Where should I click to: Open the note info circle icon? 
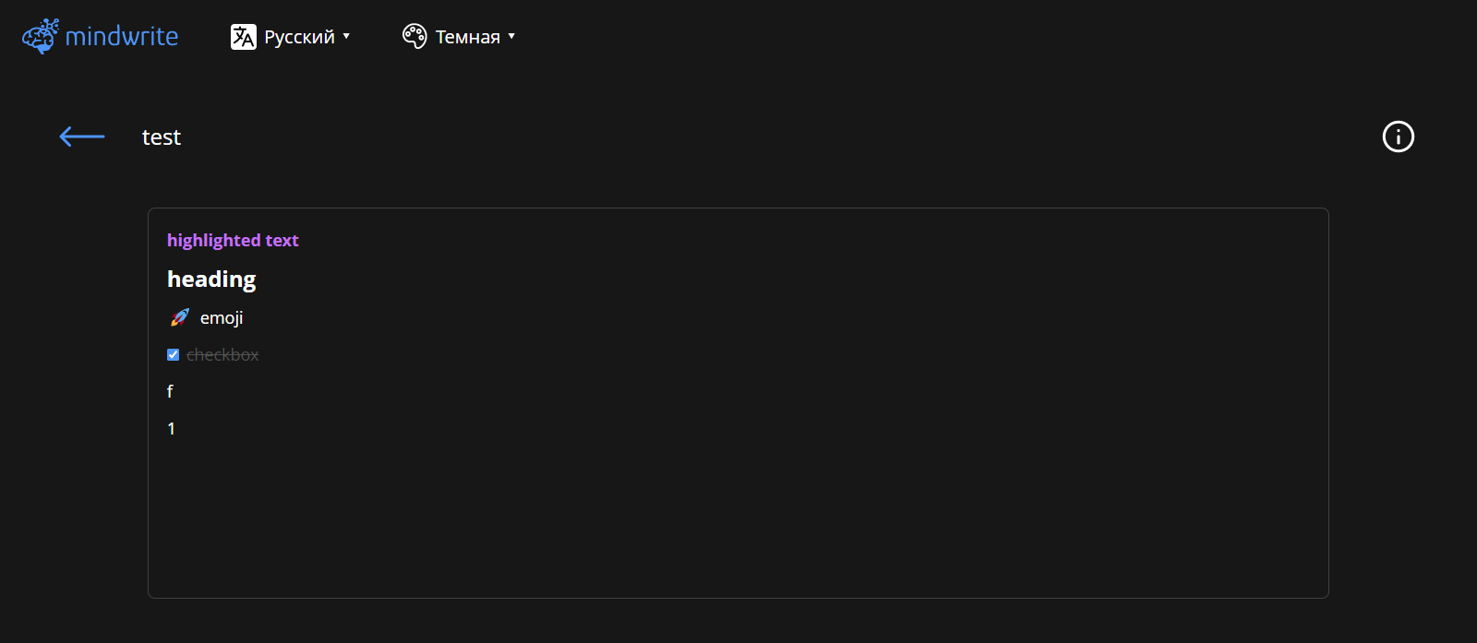(x=1398, y=137)
